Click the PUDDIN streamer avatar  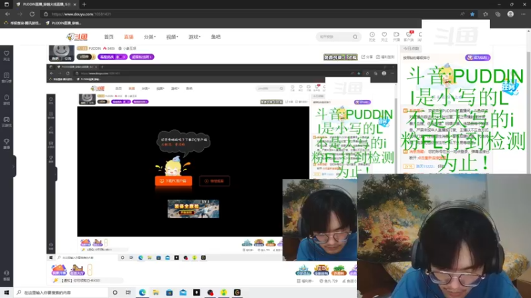point(62,53)
